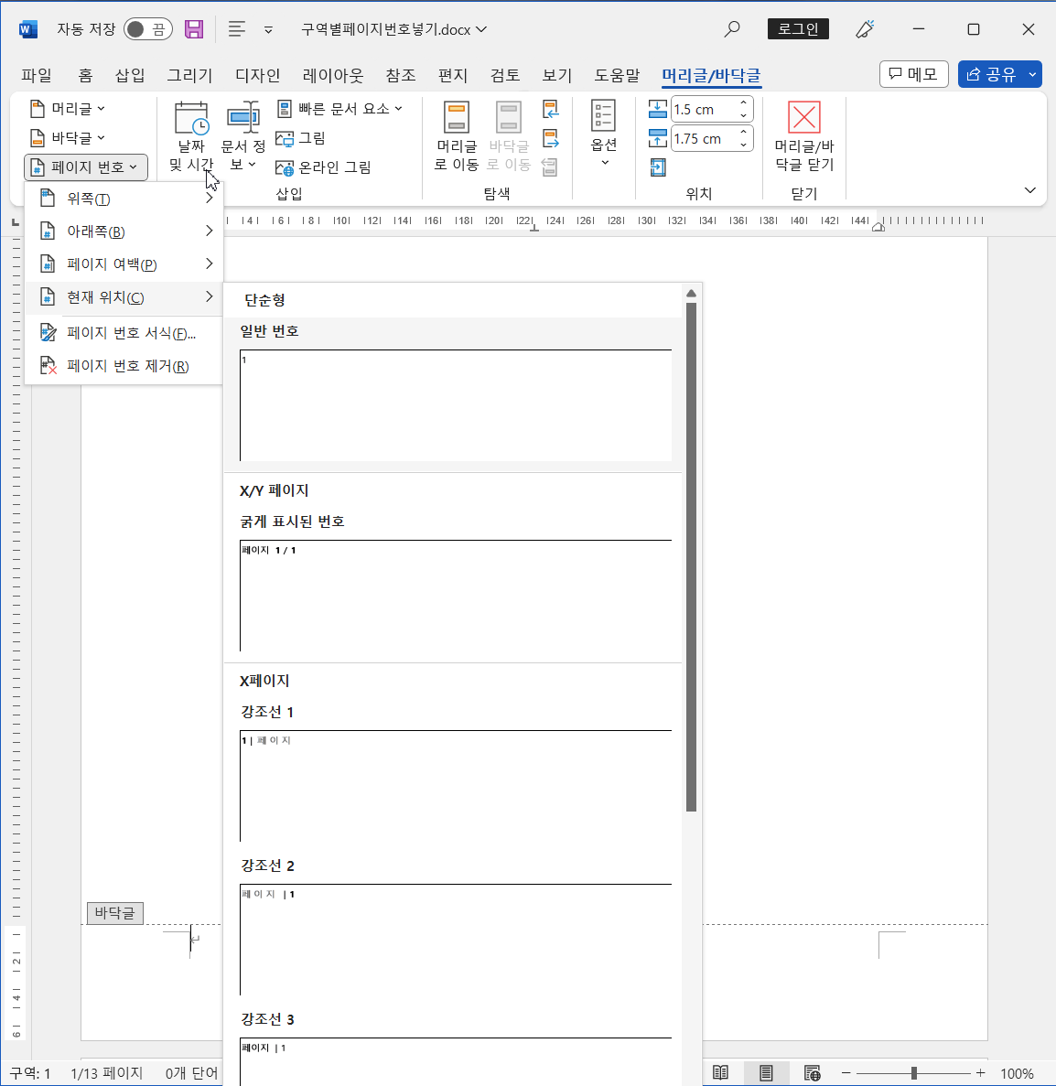
Task: Click the zoom out minus button
Action: click(x=846, y=1073)
